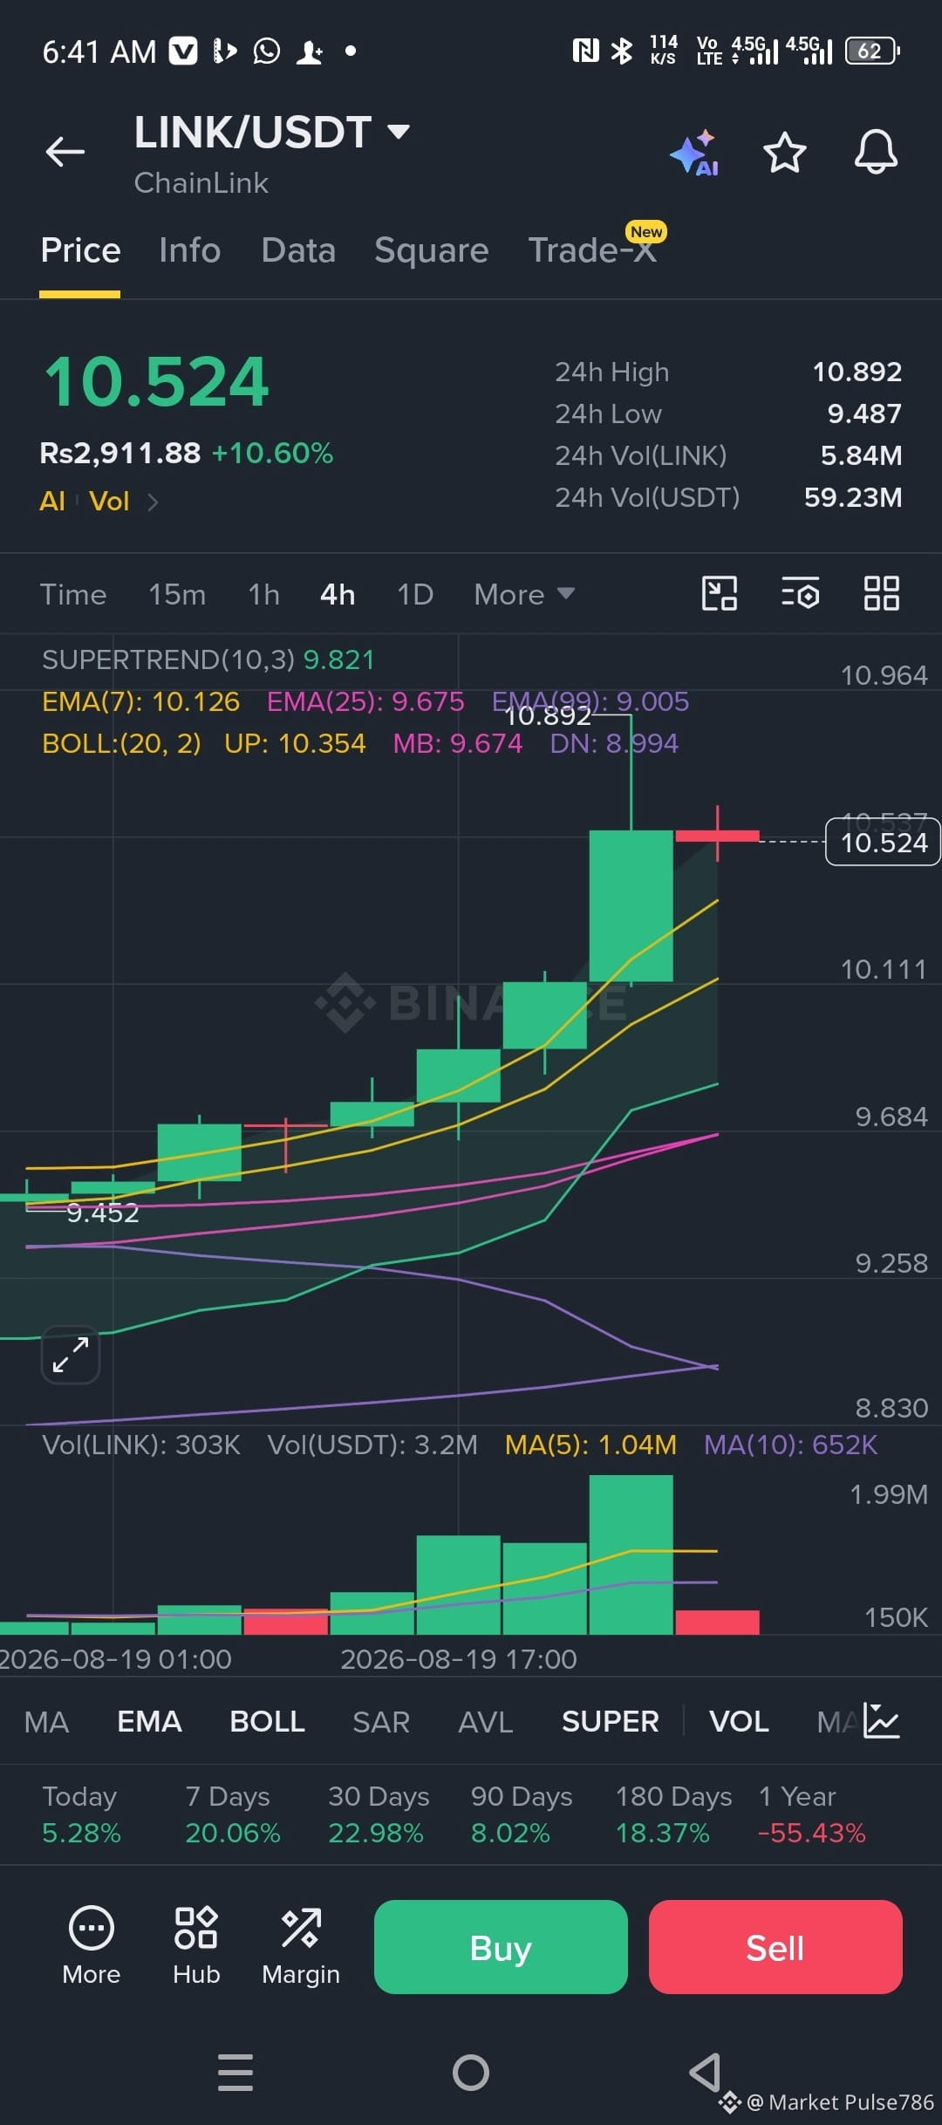Switch to the Square tab

tap(432, 250)
